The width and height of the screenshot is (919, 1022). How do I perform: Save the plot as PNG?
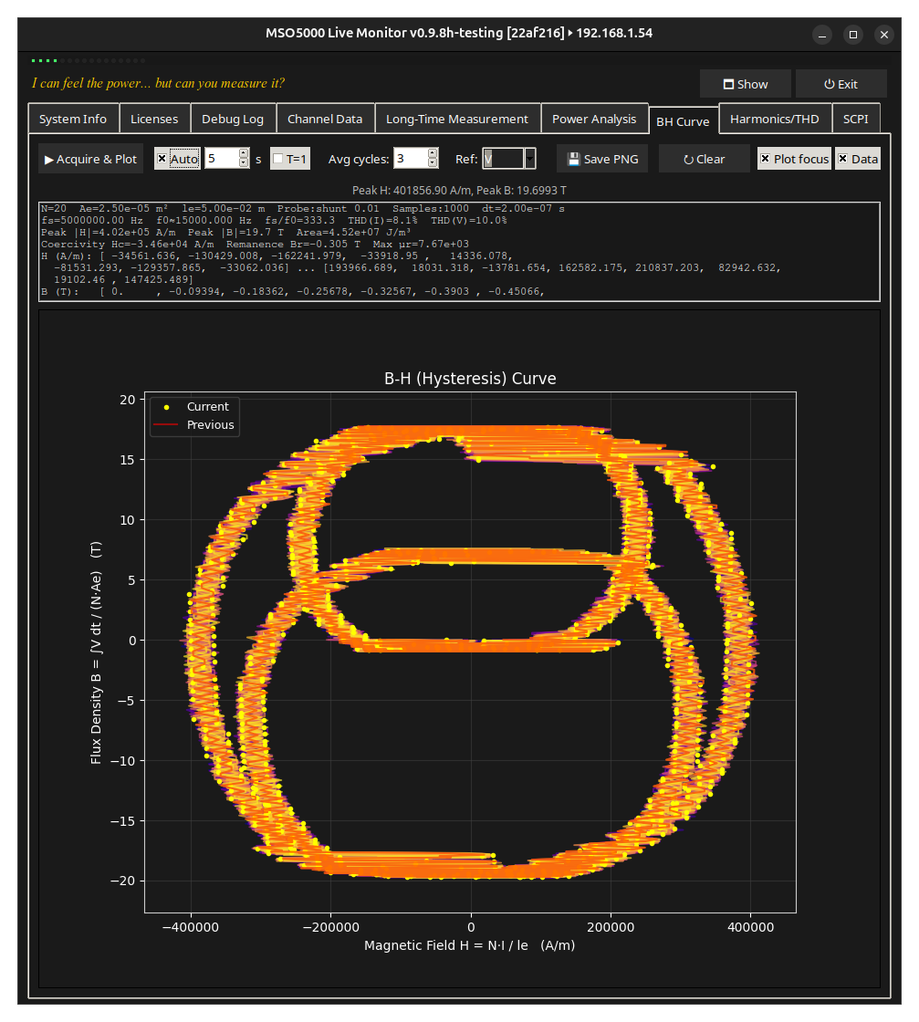(x=602, y=159)
